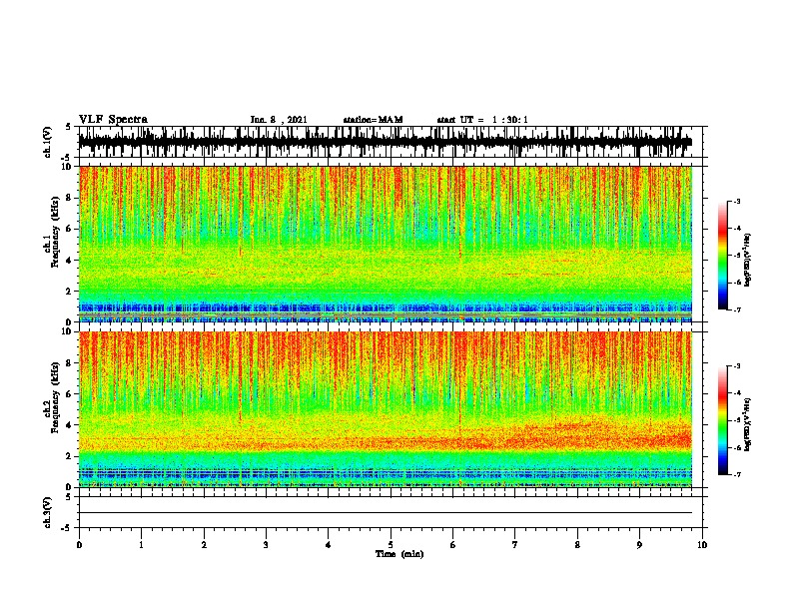Click the ch.1 spectrogram colorbar
This screenshot has width=791, height=611.
point(722,256)
